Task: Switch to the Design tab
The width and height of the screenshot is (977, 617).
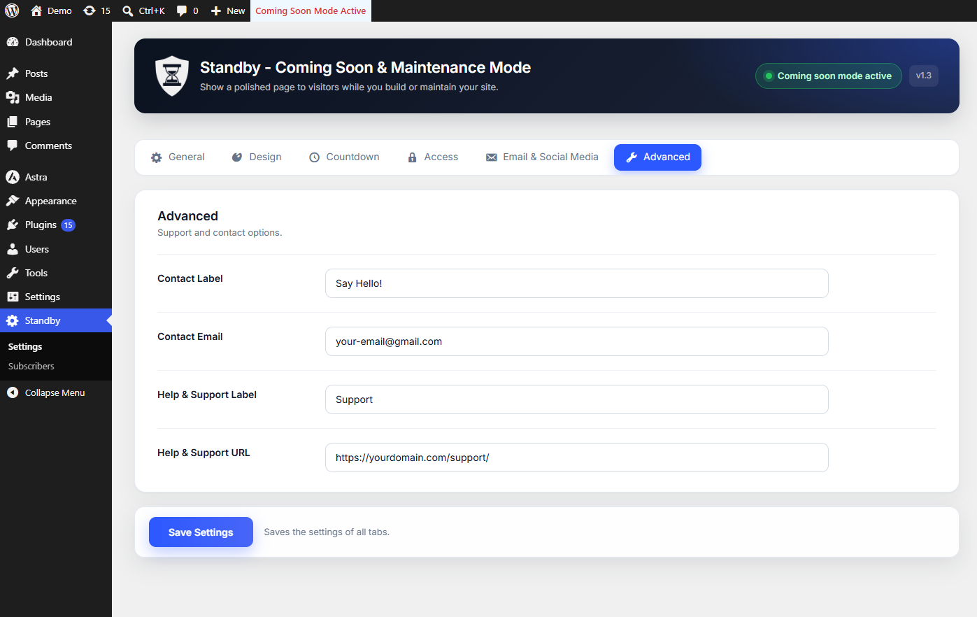Action: (257, 157)
